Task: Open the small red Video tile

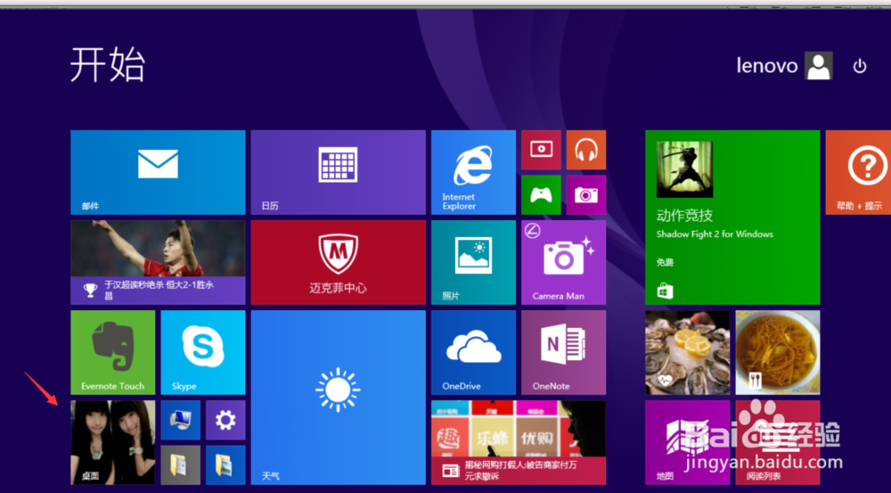Action: coord(541,150)
